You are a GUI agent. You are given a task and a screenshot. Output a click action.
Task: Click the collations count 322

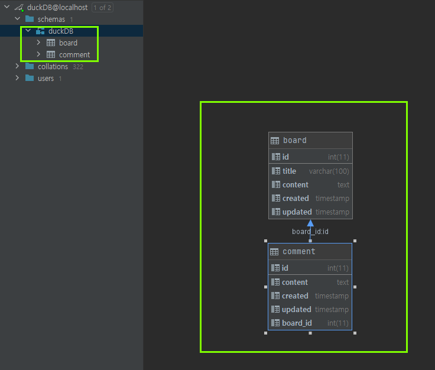coord(78,67)
